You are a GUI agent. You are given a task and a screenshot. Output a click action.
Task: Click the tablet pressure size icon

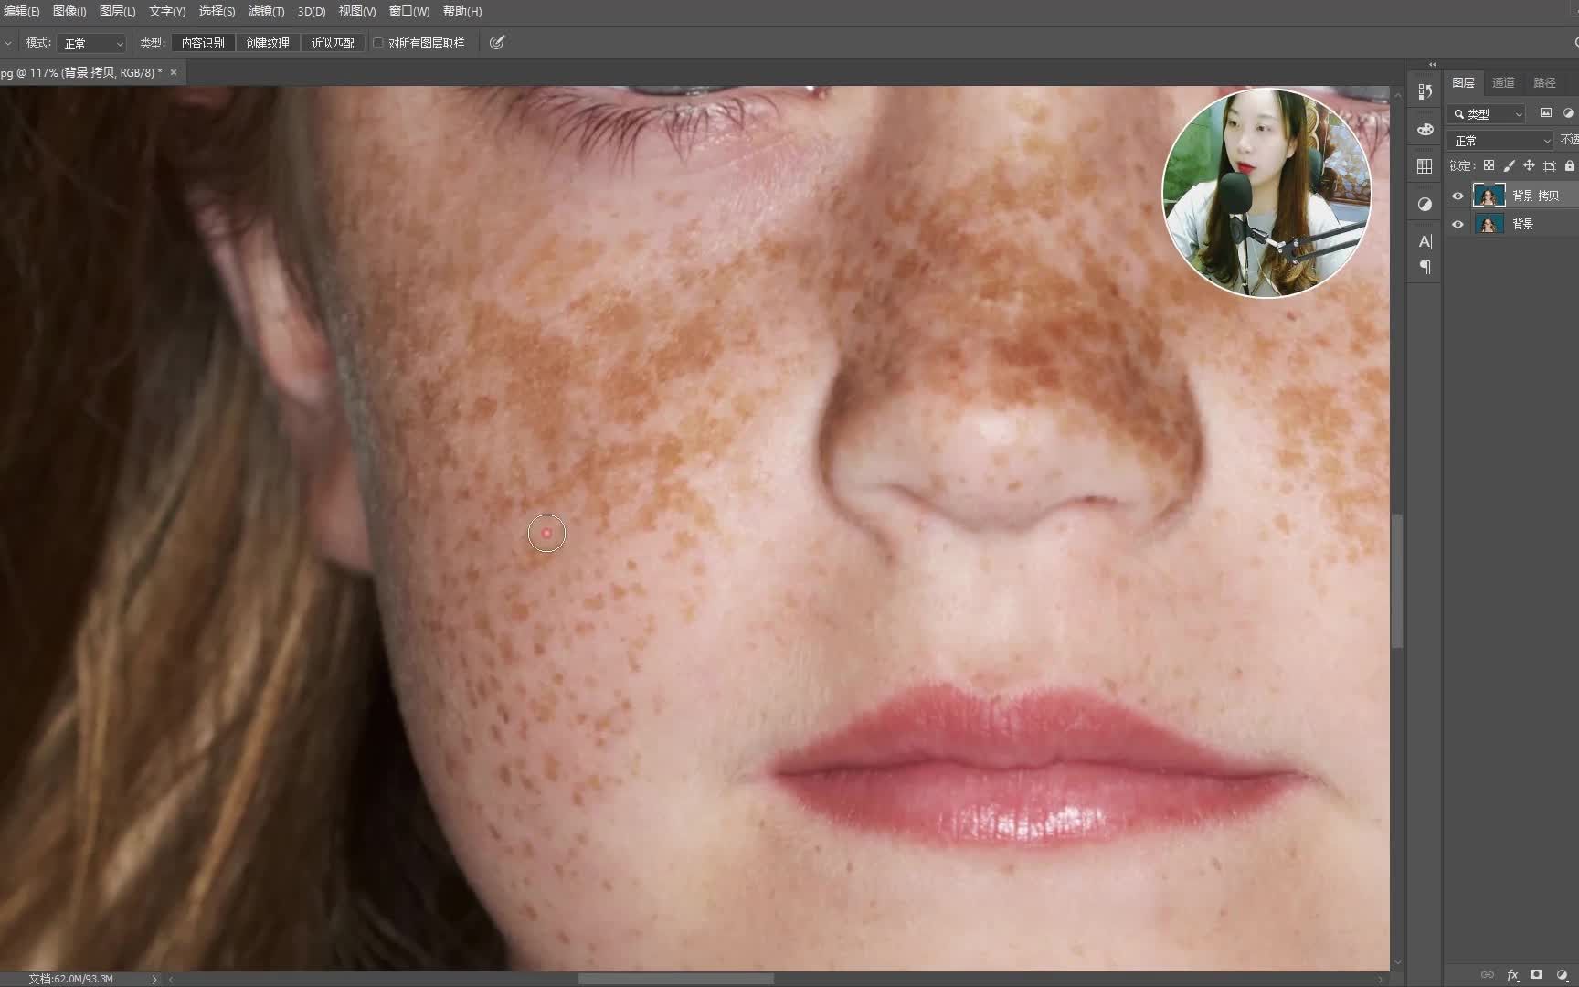coord(497,42)
